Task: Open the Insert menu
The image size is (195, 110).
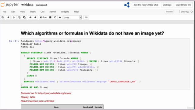Action: coord(33,12)
